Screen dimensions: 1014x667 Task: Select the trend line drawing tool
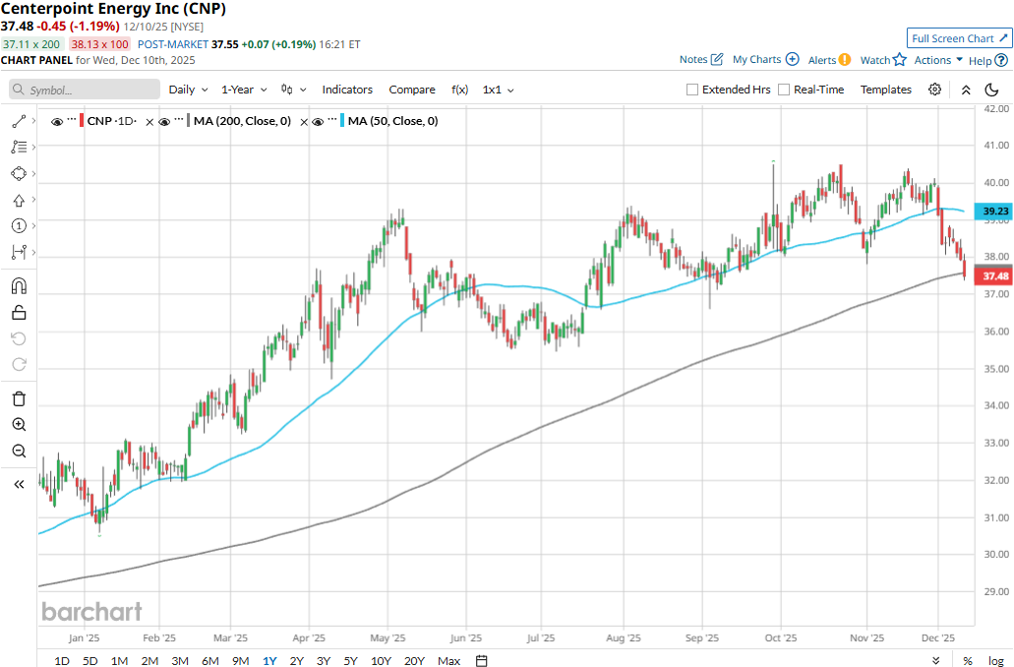click(x=19, y=121)
